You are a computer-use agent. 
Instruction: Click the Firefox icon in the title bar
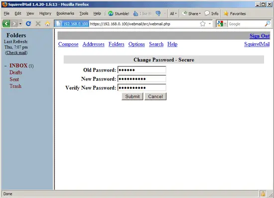pos(4,4)
